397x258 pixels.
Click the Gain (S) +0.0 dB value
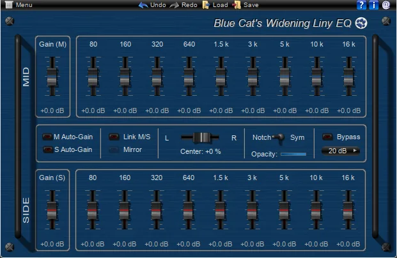52,244
